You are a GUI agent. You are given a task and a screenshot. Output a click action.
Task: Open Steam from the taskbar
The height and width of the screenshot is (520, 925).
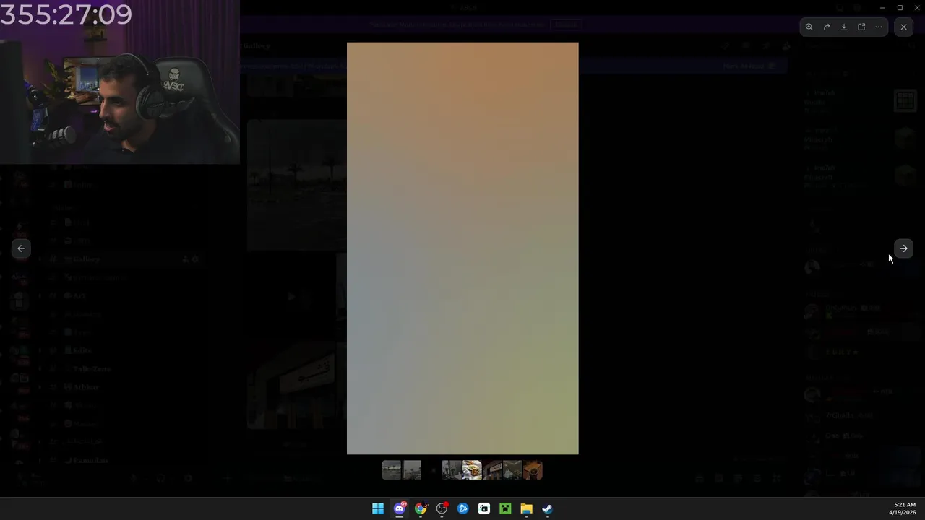(547, 509)
